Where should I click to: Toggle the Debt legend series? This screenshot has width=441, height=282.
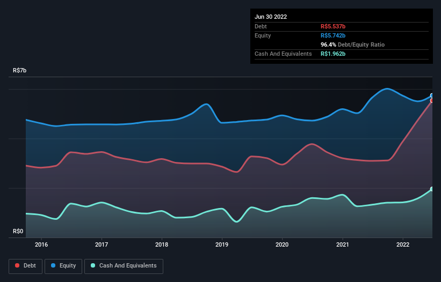tap(25, 266)
